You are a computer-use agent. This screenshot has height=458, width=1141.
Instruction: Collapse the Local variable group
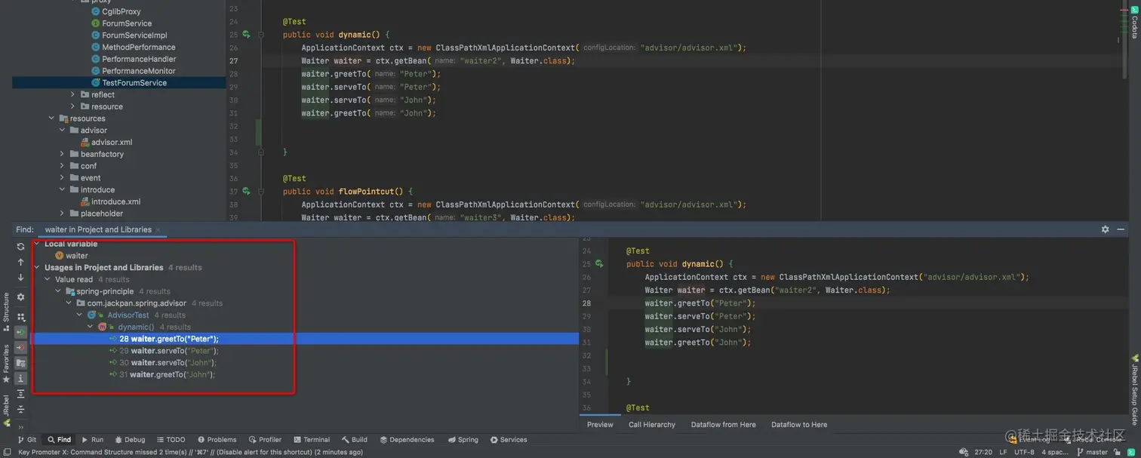coord(37,244)
